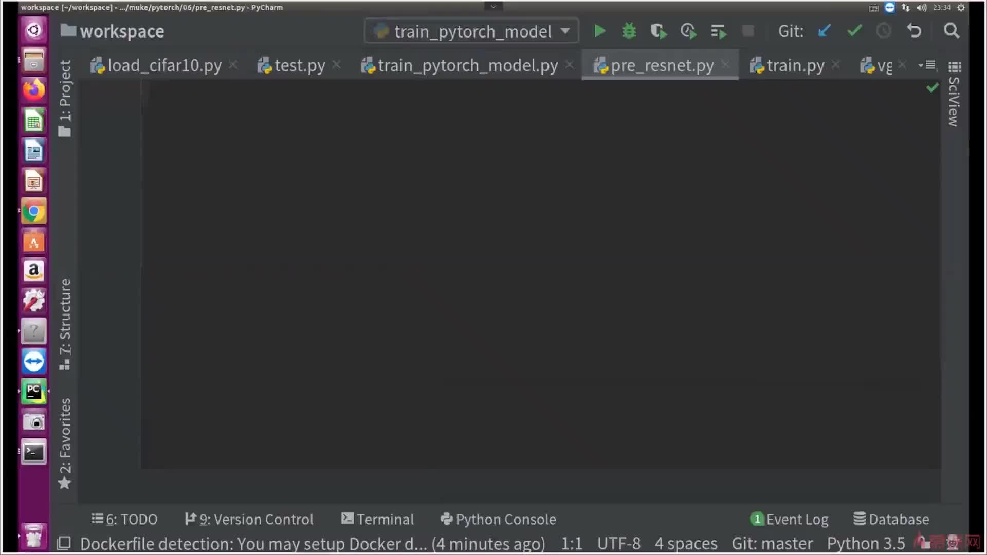This screenshot has width=987, height=555.
Task: Open Ubuntu Dash search icon
Action: (34, 30)
